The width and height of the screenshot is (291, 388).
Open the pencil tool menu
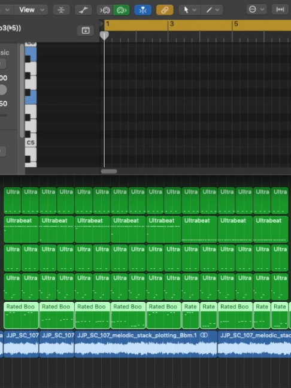212,10
